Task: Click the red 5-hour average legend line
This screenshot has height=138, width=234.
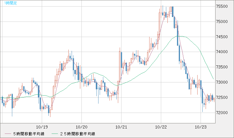Action: 8,134
